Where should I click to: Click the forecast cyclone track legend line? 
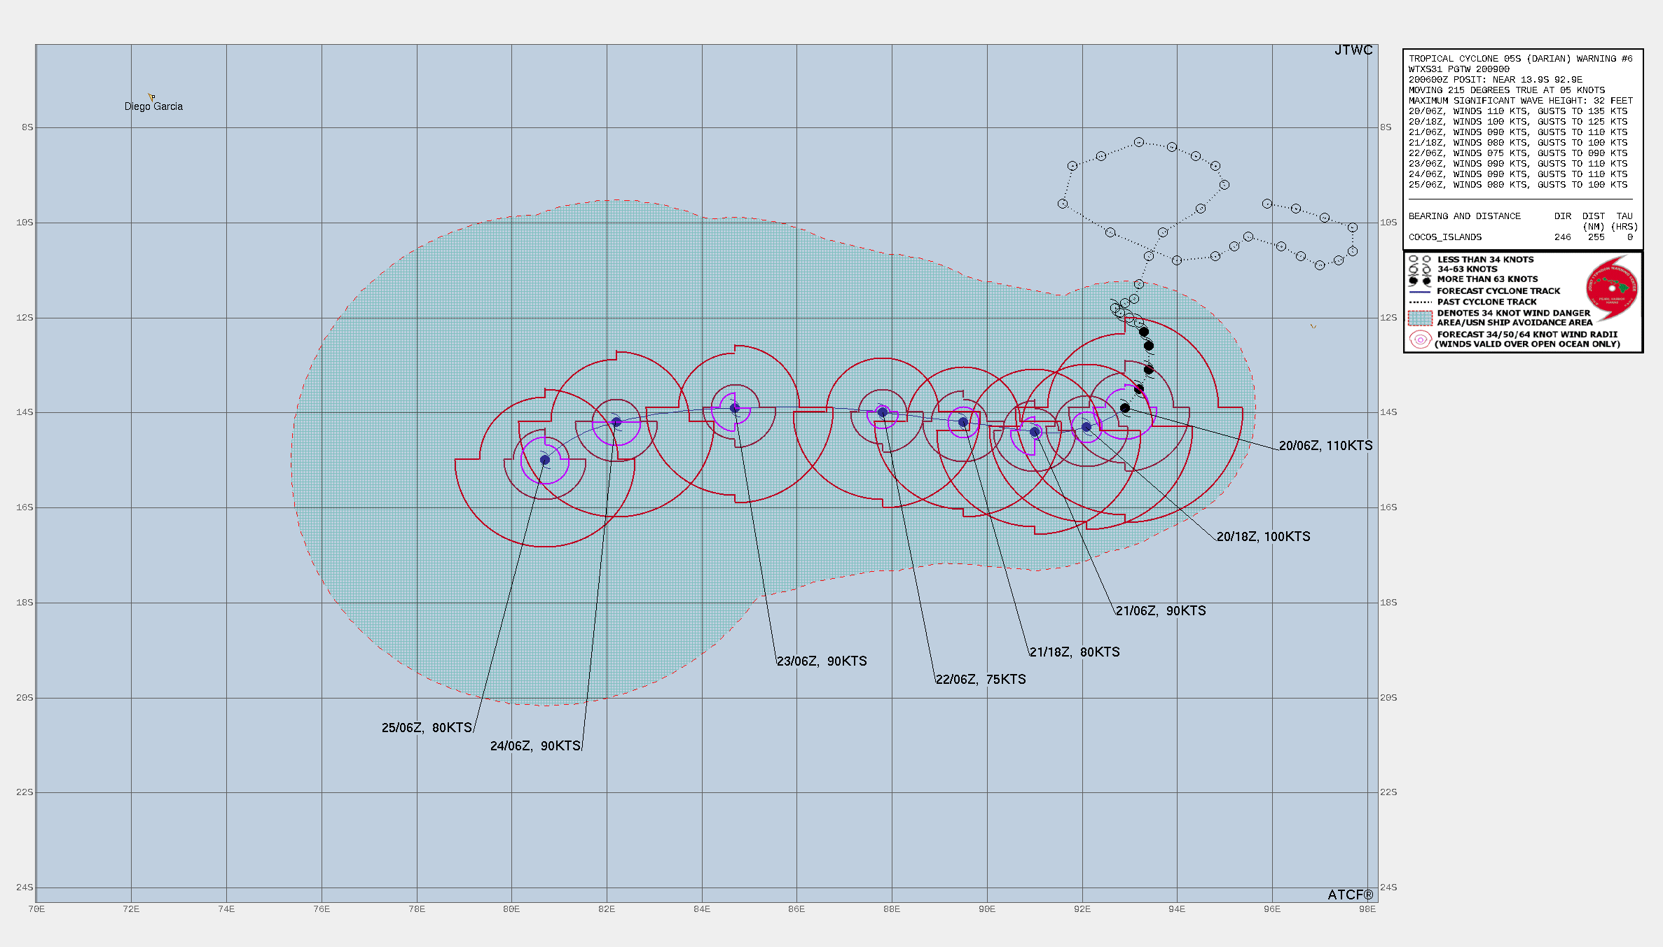coord(1419,291)
